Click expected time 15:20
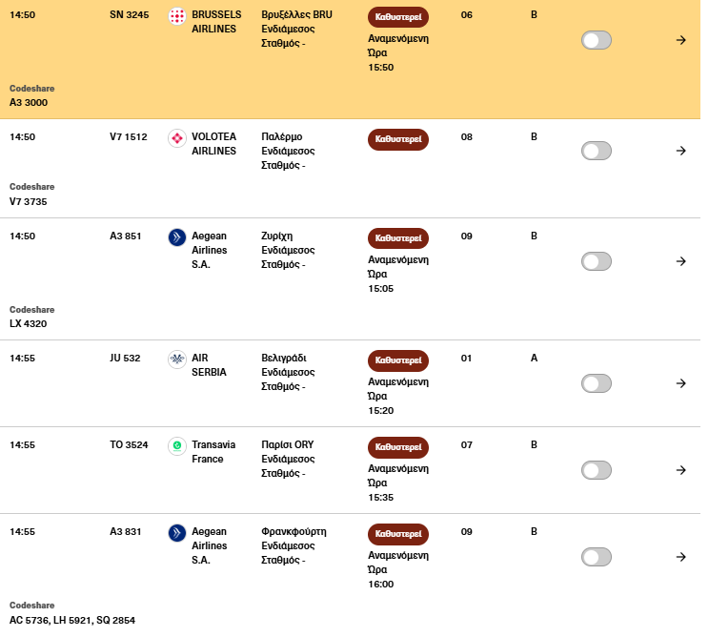 [381, 411]
